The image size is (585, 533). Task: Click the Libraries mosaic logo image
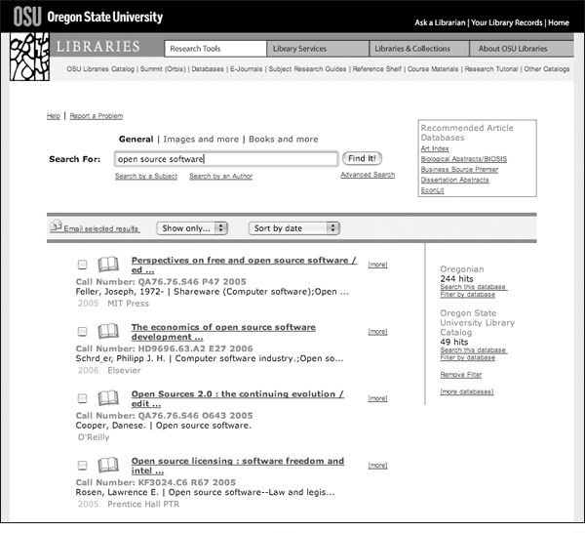(29, 55)
